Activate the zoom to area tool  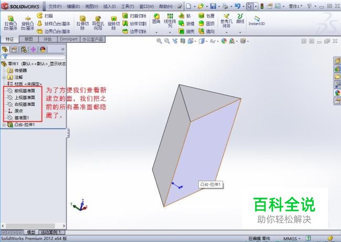pos(167,41)
